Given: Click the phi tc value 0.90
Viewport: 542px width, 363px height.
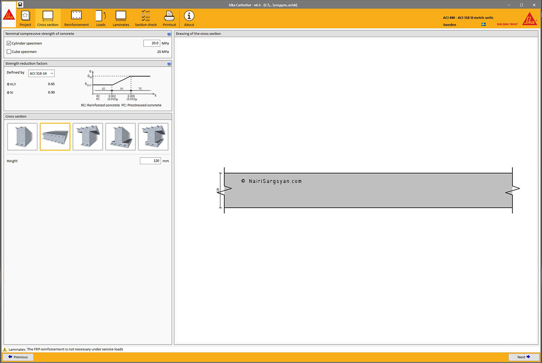Looking at the screenshot, I should 51,92.
